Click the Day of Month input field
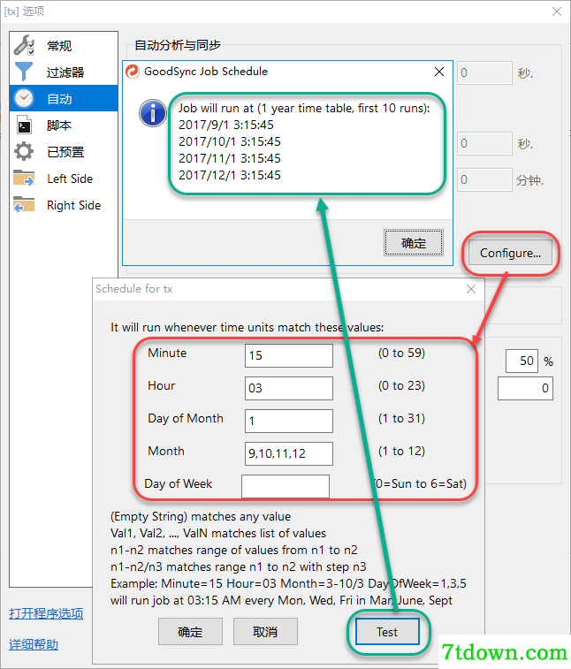This screenshot has height=669, width=571. click(x=289, y=421)
